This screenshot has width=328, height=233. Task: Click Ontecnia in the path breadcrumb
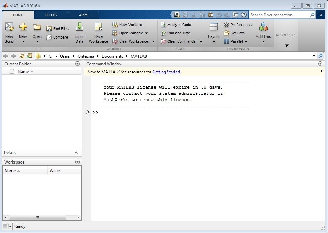(86, 56)
